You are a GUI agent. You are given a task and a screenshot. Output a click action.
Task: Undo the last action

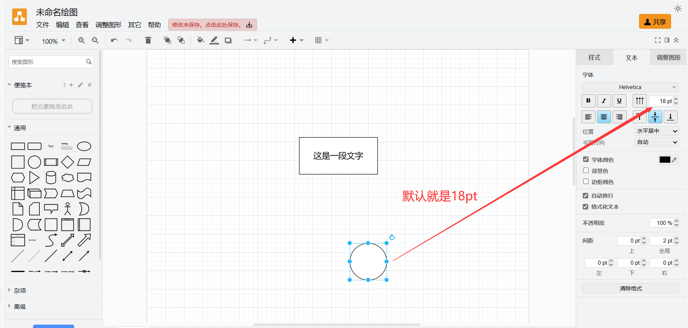[114, 40]
